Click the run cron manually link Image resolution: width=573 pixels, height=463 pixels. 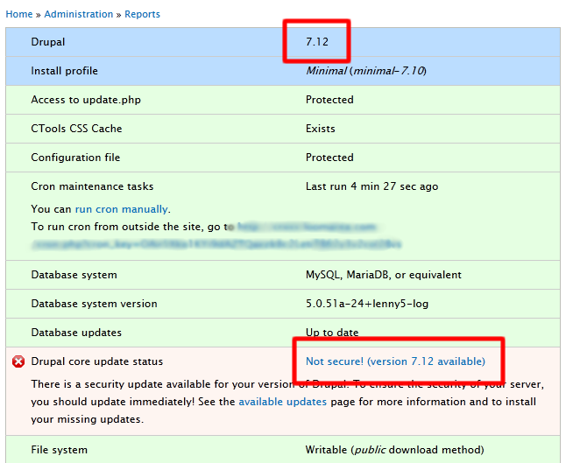[121, 209]
